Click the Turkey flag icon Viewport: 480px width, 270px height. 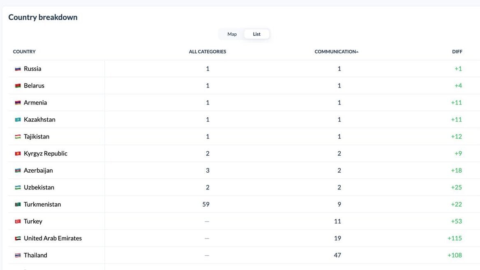click(x=18, y=222)
